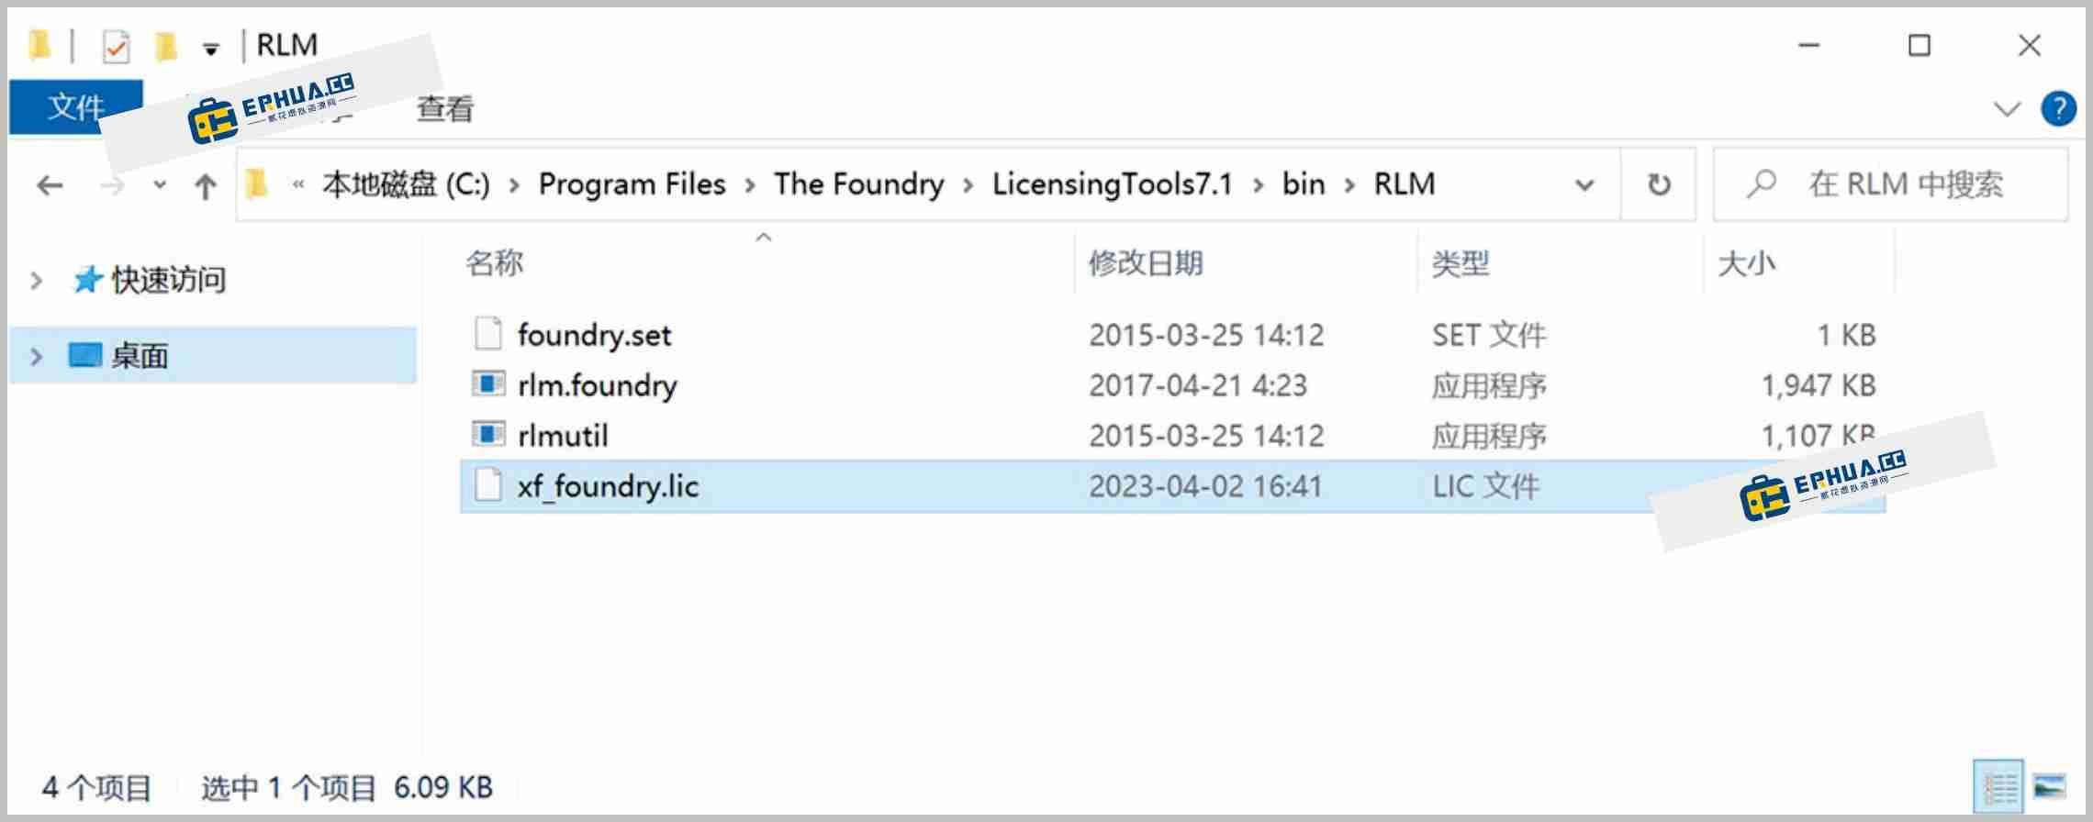Navigate to The Foundry via the breadcrumb
Image resolution: width=2093 pixels, height=822 pixels.
tap(858, 183)
